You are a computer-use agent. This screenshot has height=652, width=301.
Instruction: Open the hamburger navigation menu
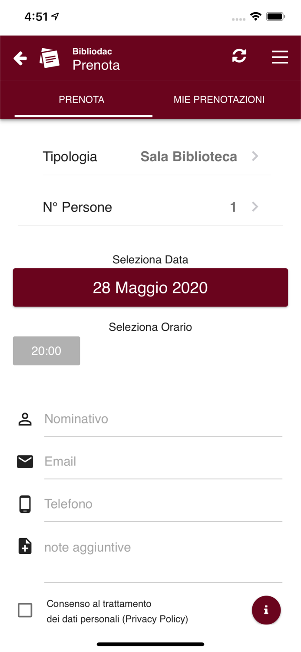tap(280, 57)
